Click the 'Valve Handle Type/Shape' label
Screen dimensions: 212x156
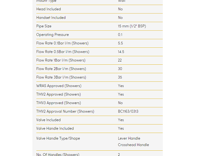coord(58,138)
